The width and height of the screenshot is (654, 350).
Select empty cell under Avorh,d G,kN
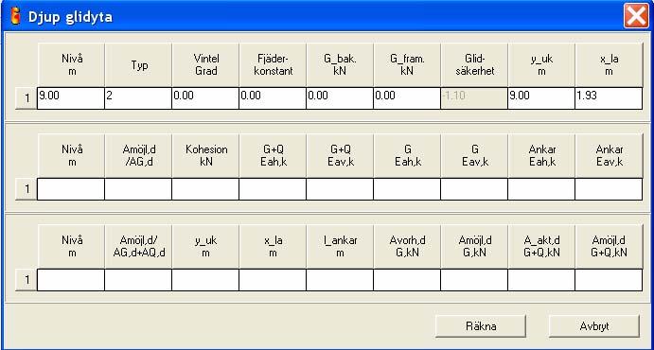coord(407,280)
